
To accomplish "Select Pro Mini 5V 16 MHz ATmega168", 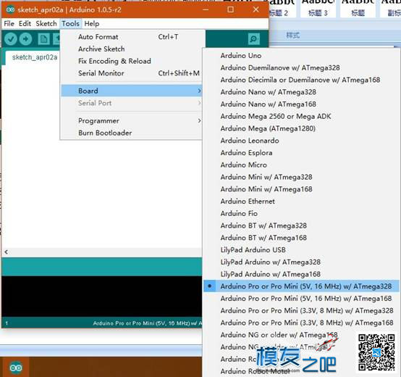I will [301, 299].
